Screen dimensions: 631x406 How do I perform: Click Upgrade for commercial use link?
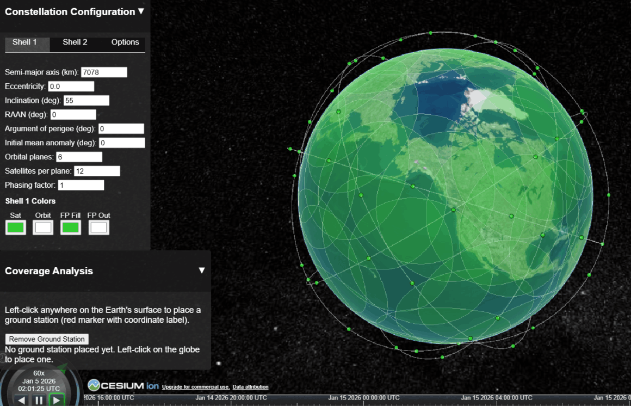point(197,387)
